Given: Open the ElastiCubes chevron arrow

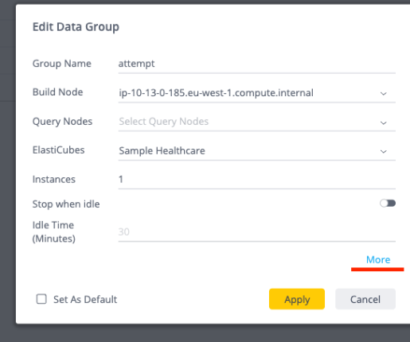Looking at the screenshot, I should (x=383, y=151).
